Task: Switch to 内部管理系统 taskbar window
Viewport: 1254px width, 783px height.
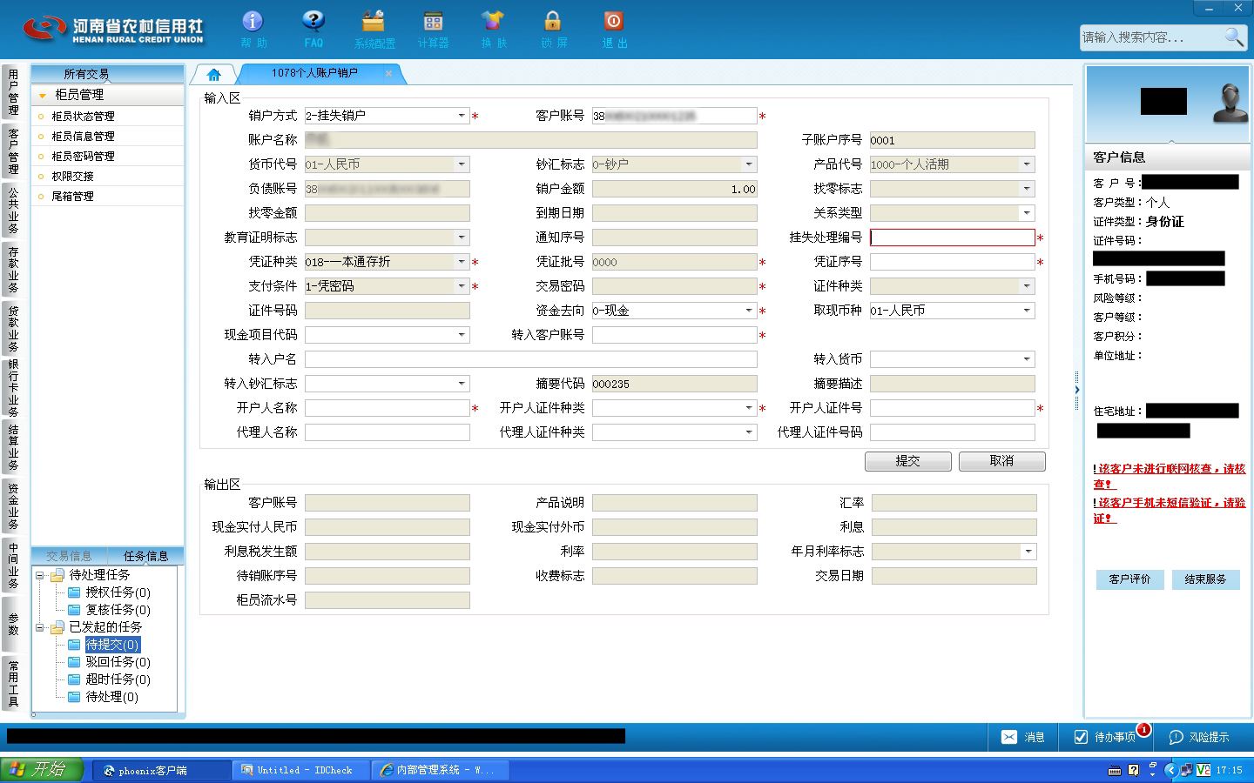Action: [x=440, y=770]
